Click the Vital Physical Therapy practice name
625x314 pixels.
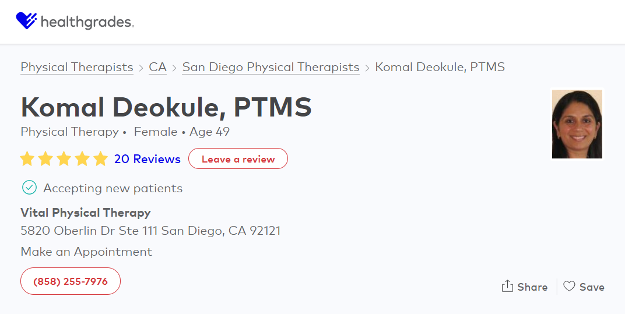point(86,213)
